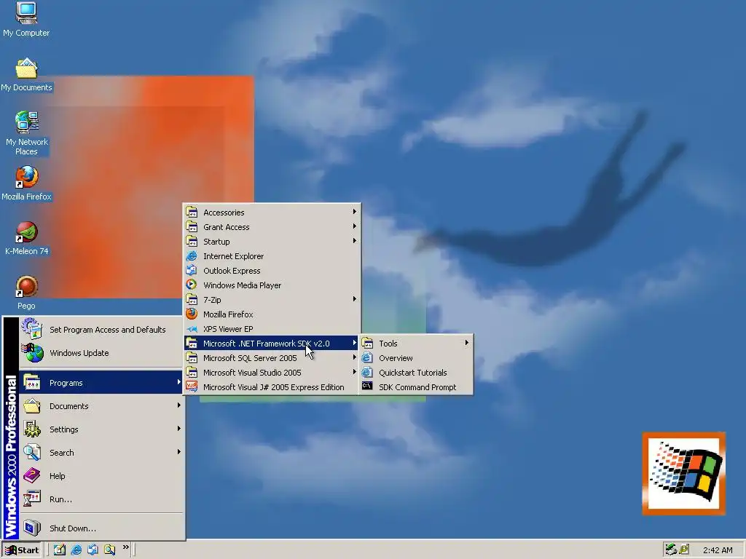Click the Mozilla Firefox icon in Programs menu
This screenshot has width=746, height=559.
[192, 314]
